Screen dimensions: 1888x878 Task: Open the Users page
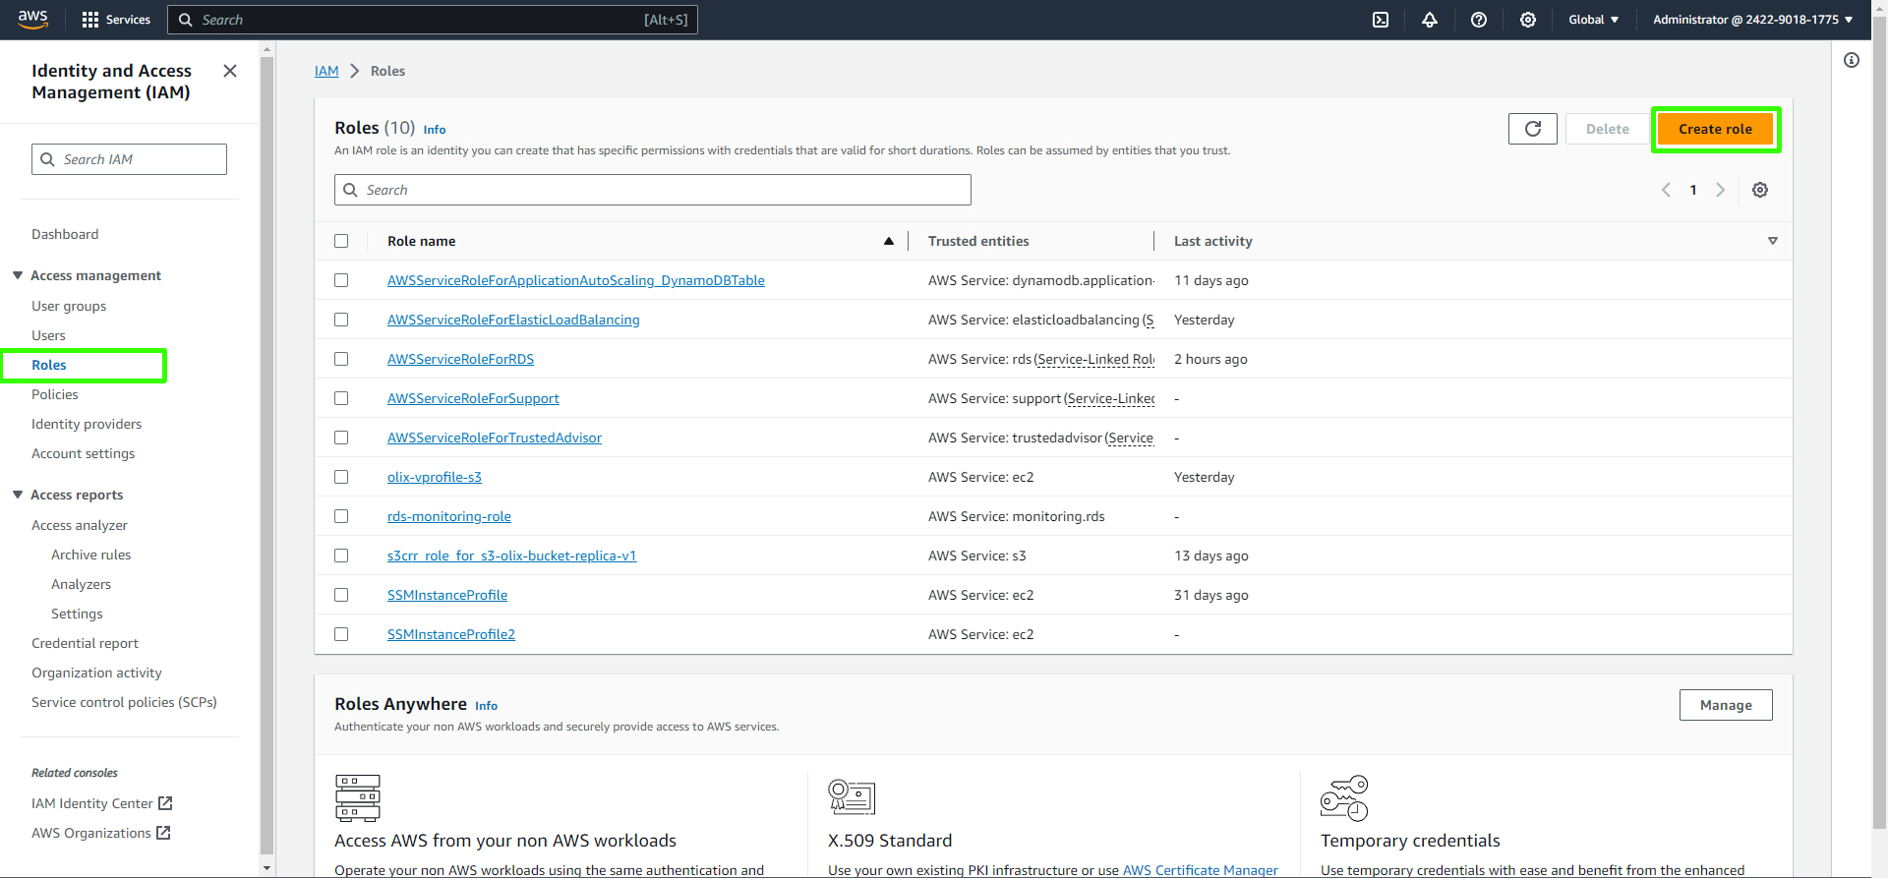48,335
